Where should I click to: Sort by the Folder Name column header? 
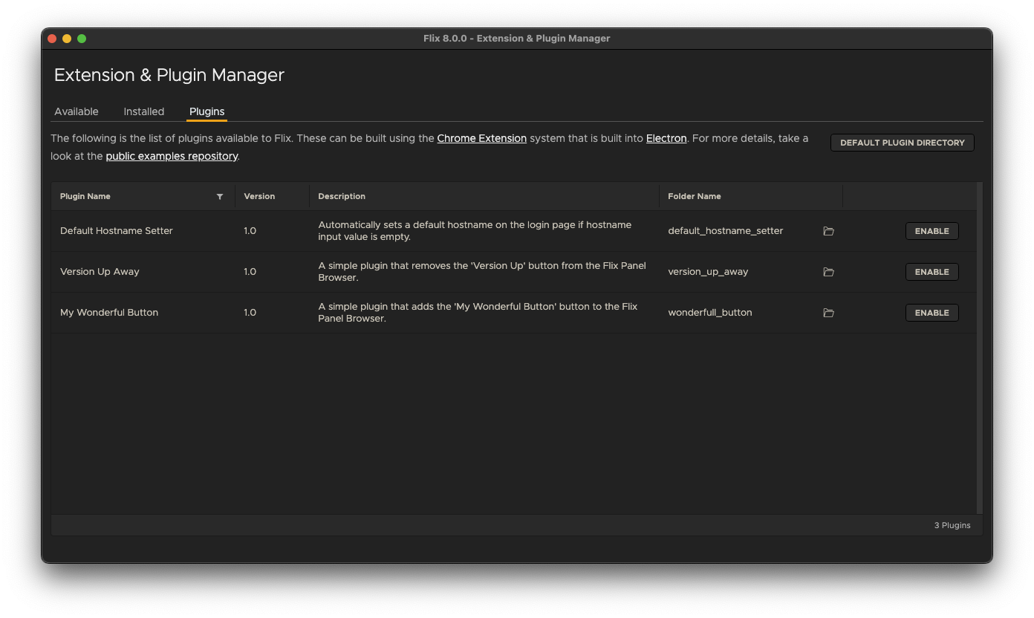pos(694,196)
